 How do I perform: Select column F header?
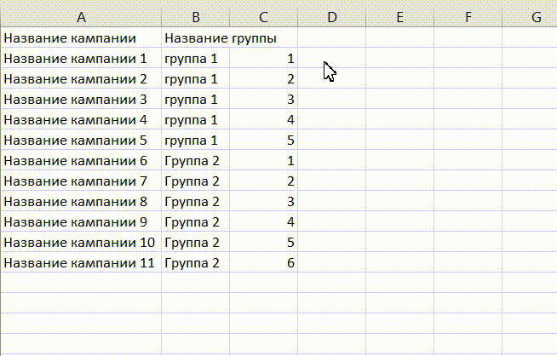click(468, 17)
